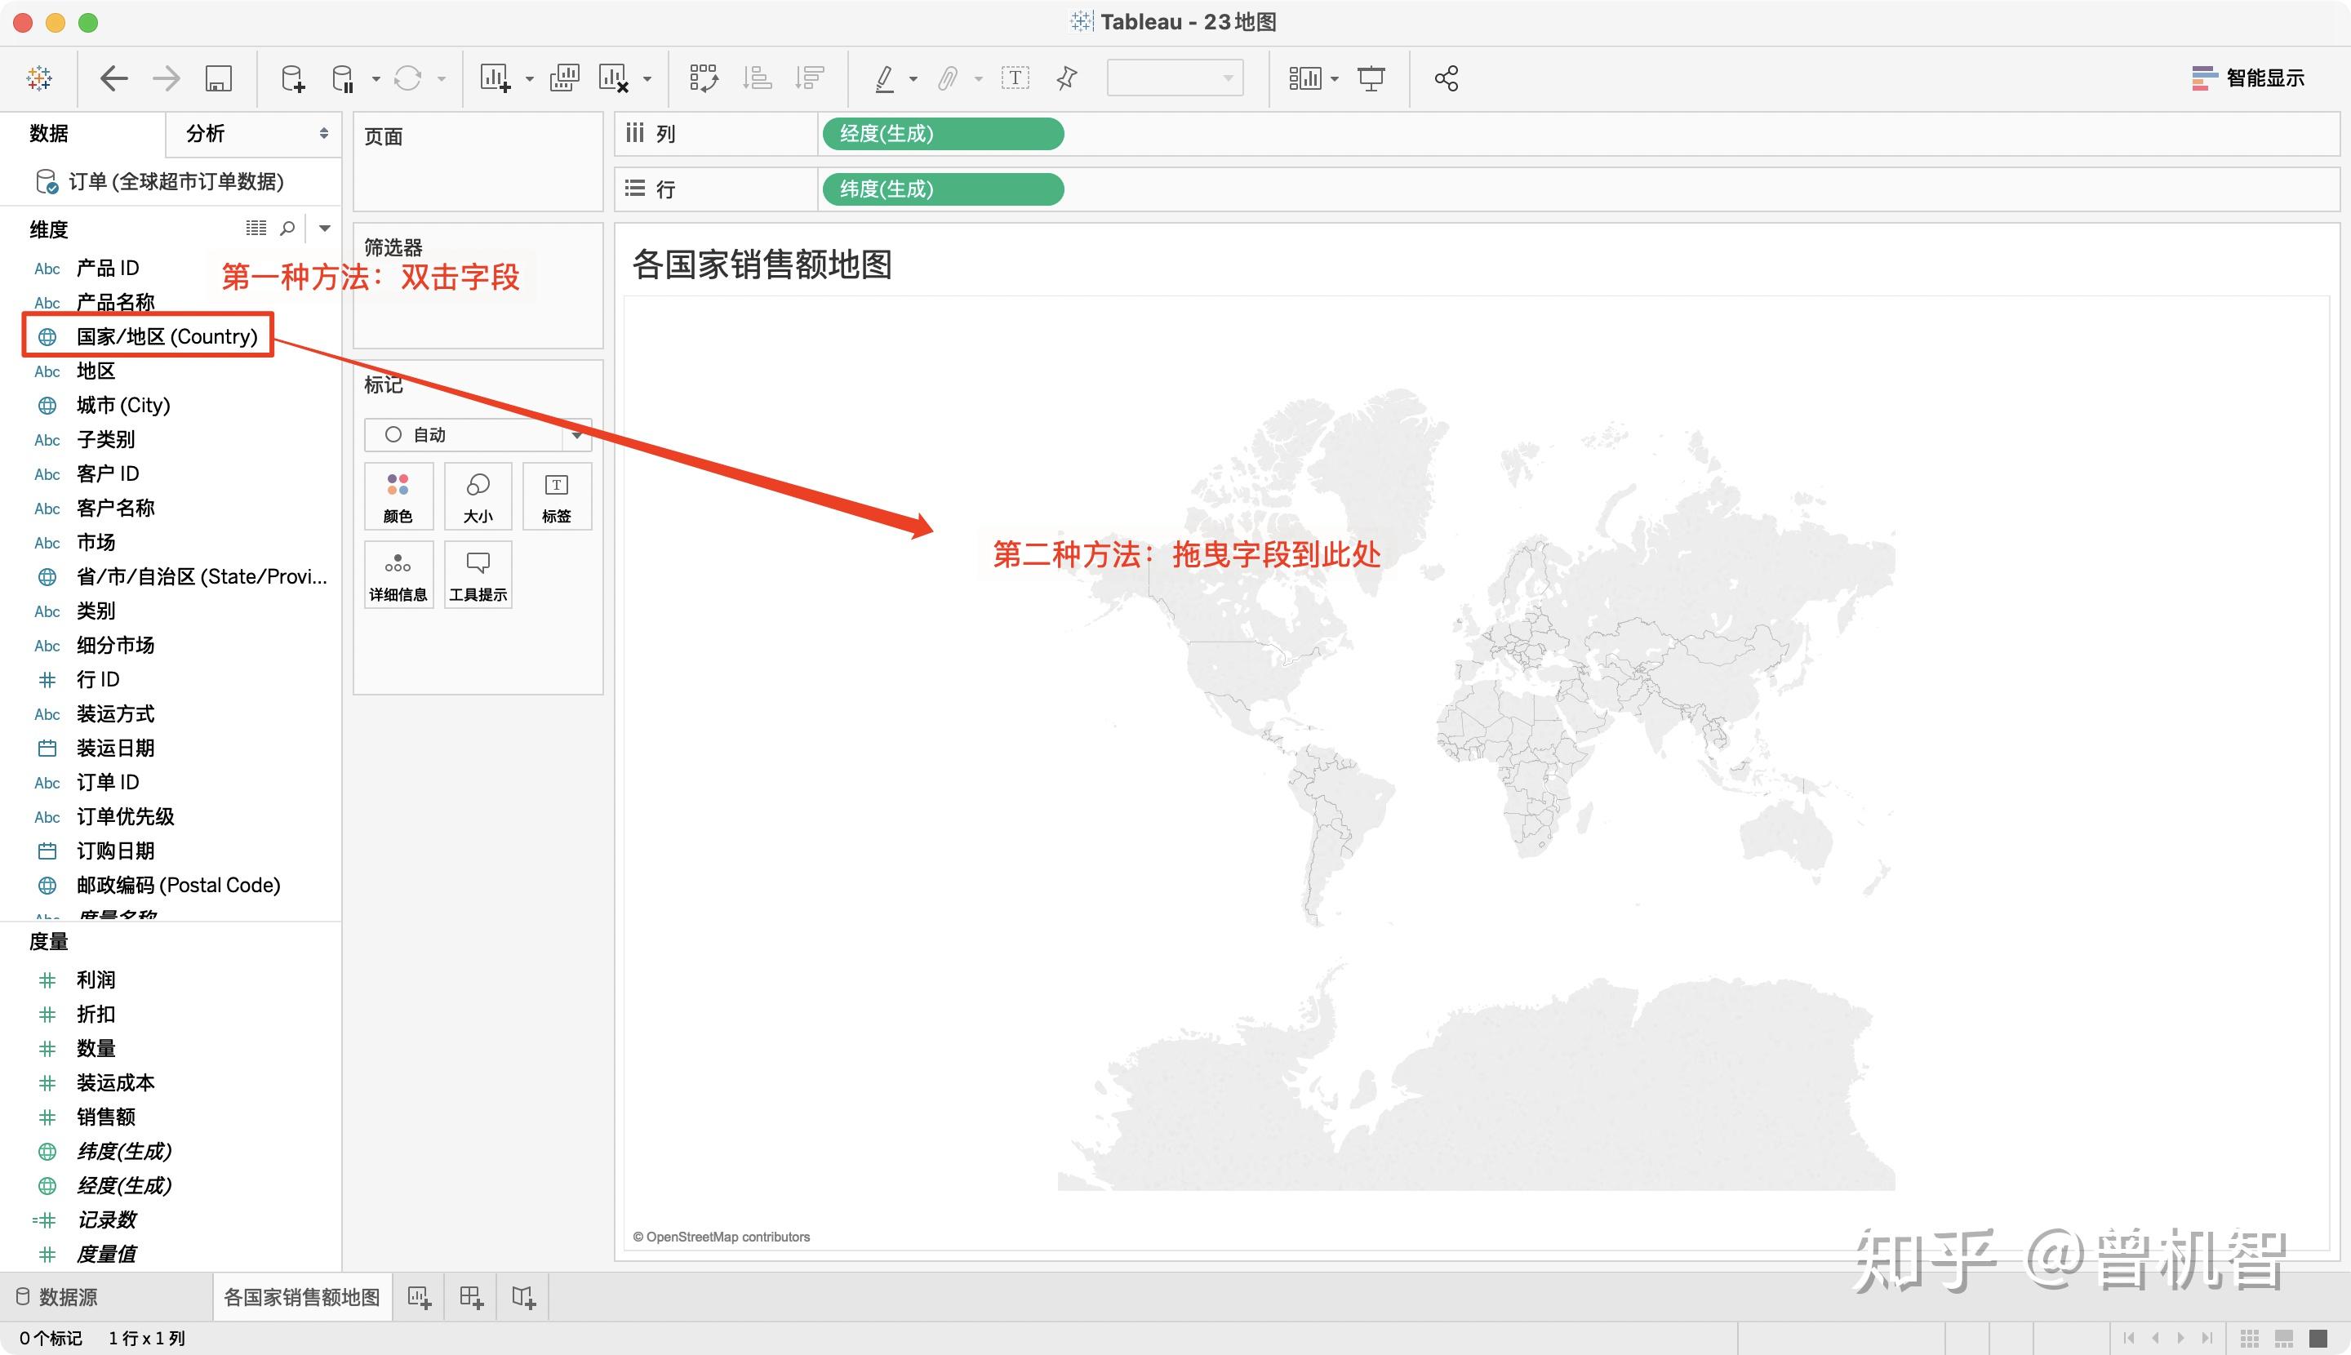
Task: Click the New worksheet toolbar icon
Action: 494,78
